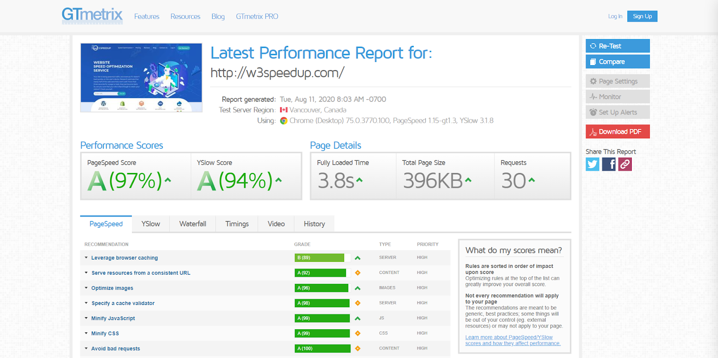This screenshot has height=358, width=718.
Task: Click the Re-Test button
Action: (617, 46)
